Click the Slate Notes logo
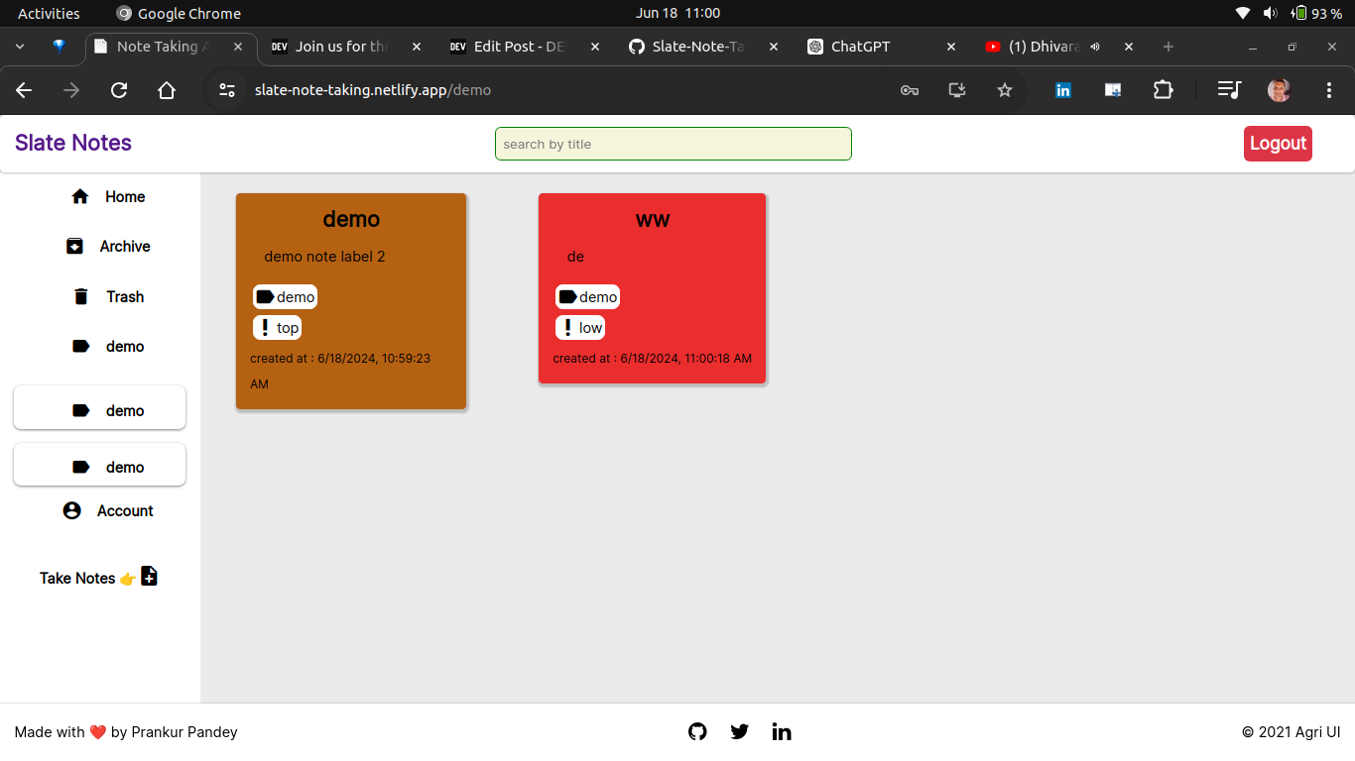This screenshot has width=1355, height=761. click(73, 143)
